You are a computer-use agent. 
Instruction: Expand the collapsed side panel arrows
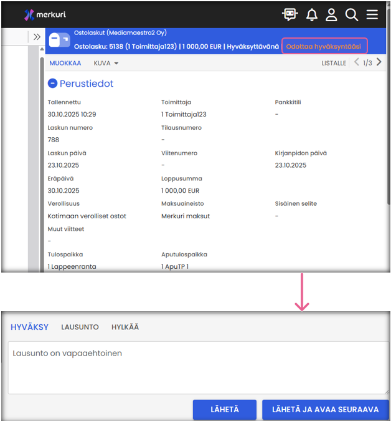pos(37,37)
